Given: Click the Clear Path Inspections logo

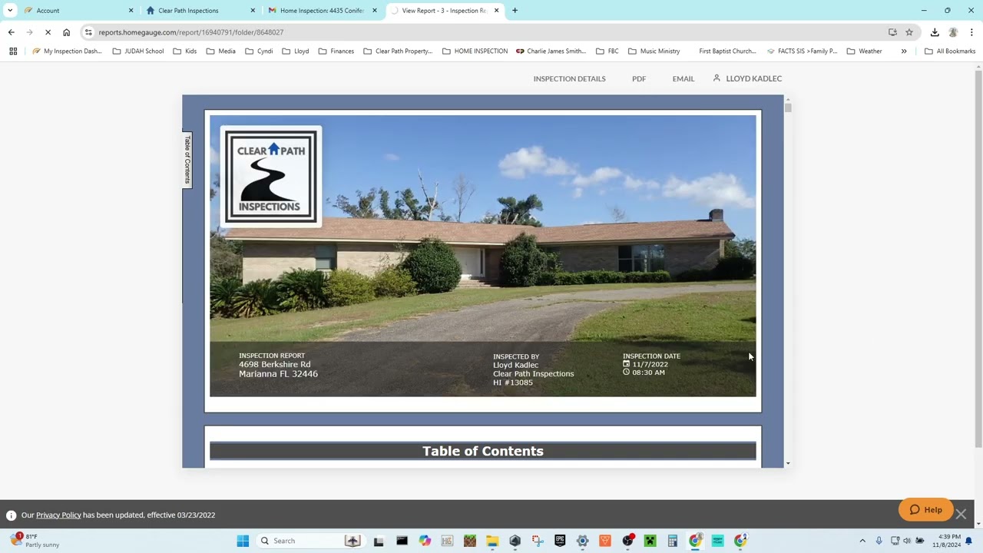Looking at the screenshot, I should click(270, 177).
